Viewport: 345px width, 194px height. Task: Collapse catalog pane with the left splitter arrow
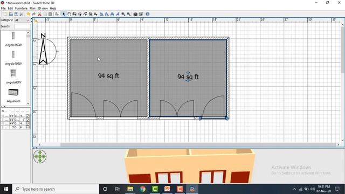point(2,107)
